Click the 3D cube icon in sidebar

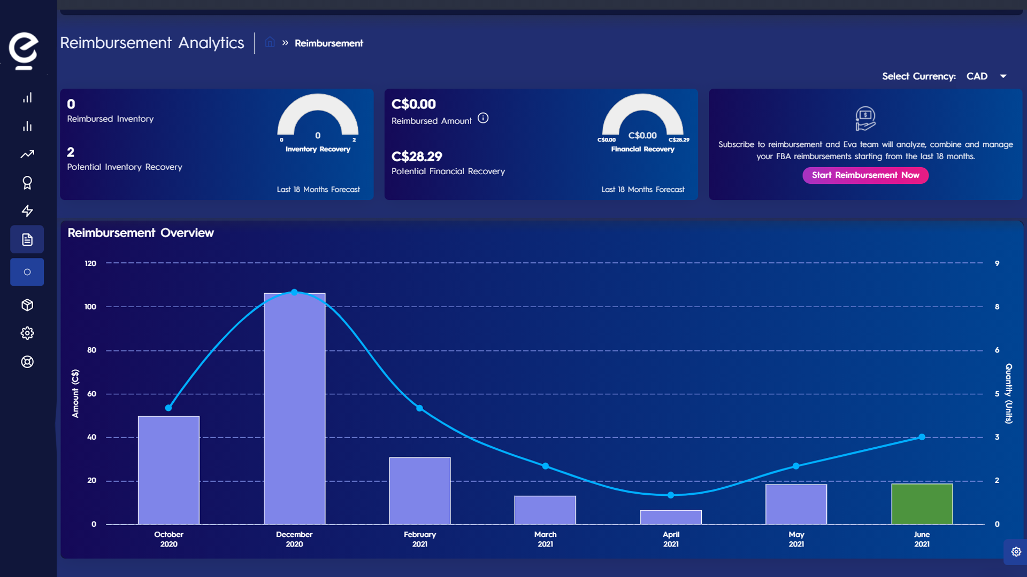point(28,305)
